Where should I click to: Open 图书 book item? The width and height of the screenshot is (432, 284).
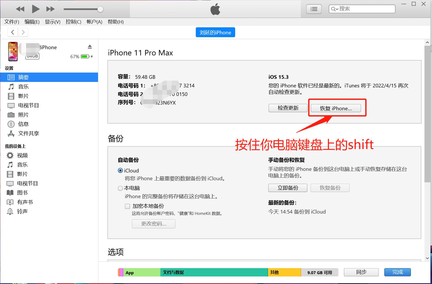pyautogui.click(x=49, y=193)
